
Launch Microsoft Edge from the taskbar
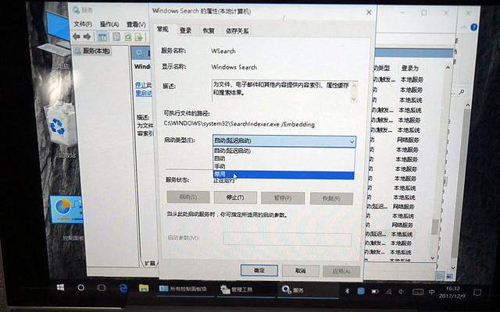click(x=123, y=288)
